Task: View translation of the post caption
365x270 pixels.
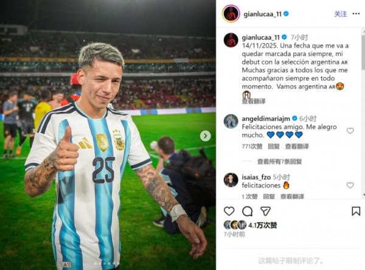Action: 254,101
